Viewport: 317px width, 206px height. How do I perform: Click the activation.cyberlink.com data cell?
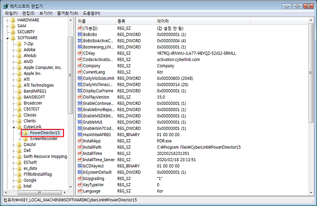click(178, 59)
